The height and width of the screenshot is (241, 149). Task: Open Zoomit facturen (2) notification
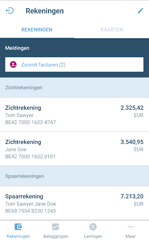tap(74, 65)
